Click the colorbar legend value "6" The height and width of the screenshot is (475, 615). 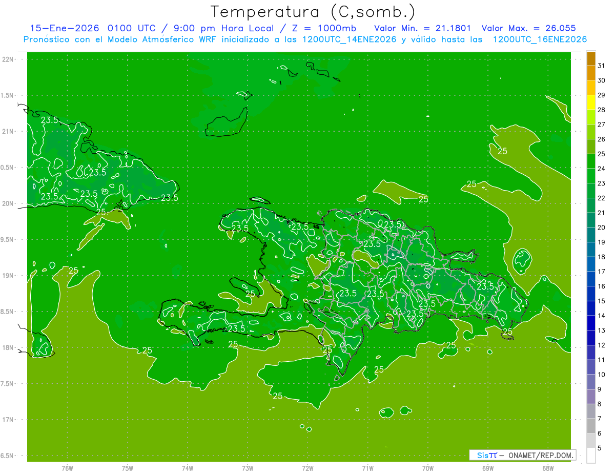pyautogui.click(x=600, y=433)
